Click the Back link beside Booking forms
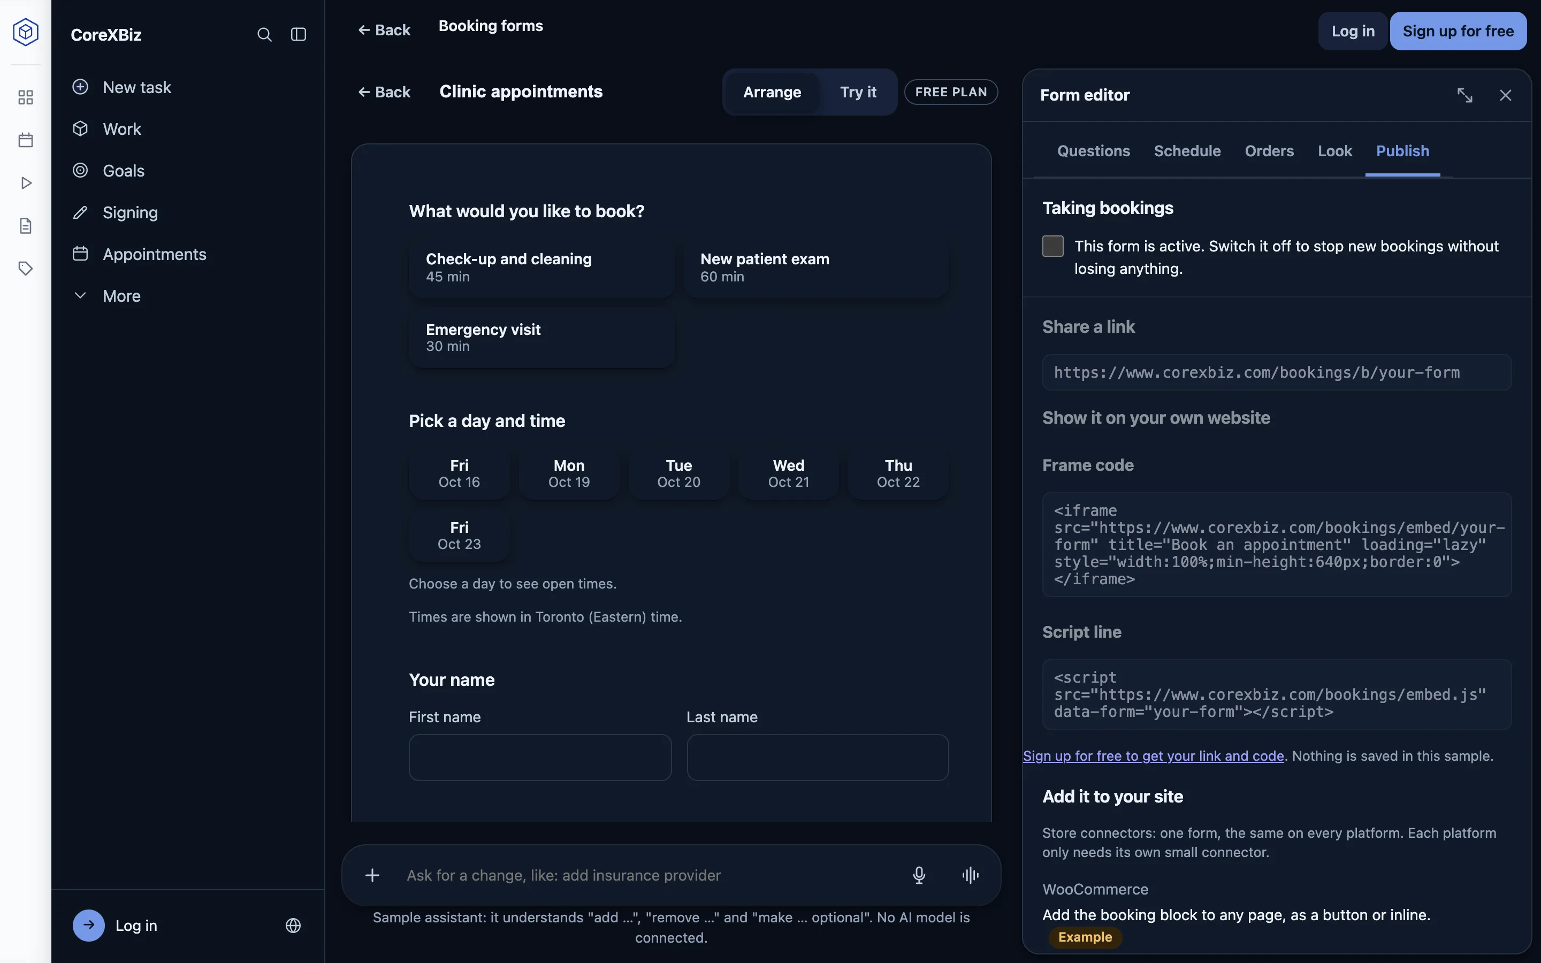Image resolution: width=1541 pixels, height=963 pixels. 384,30
